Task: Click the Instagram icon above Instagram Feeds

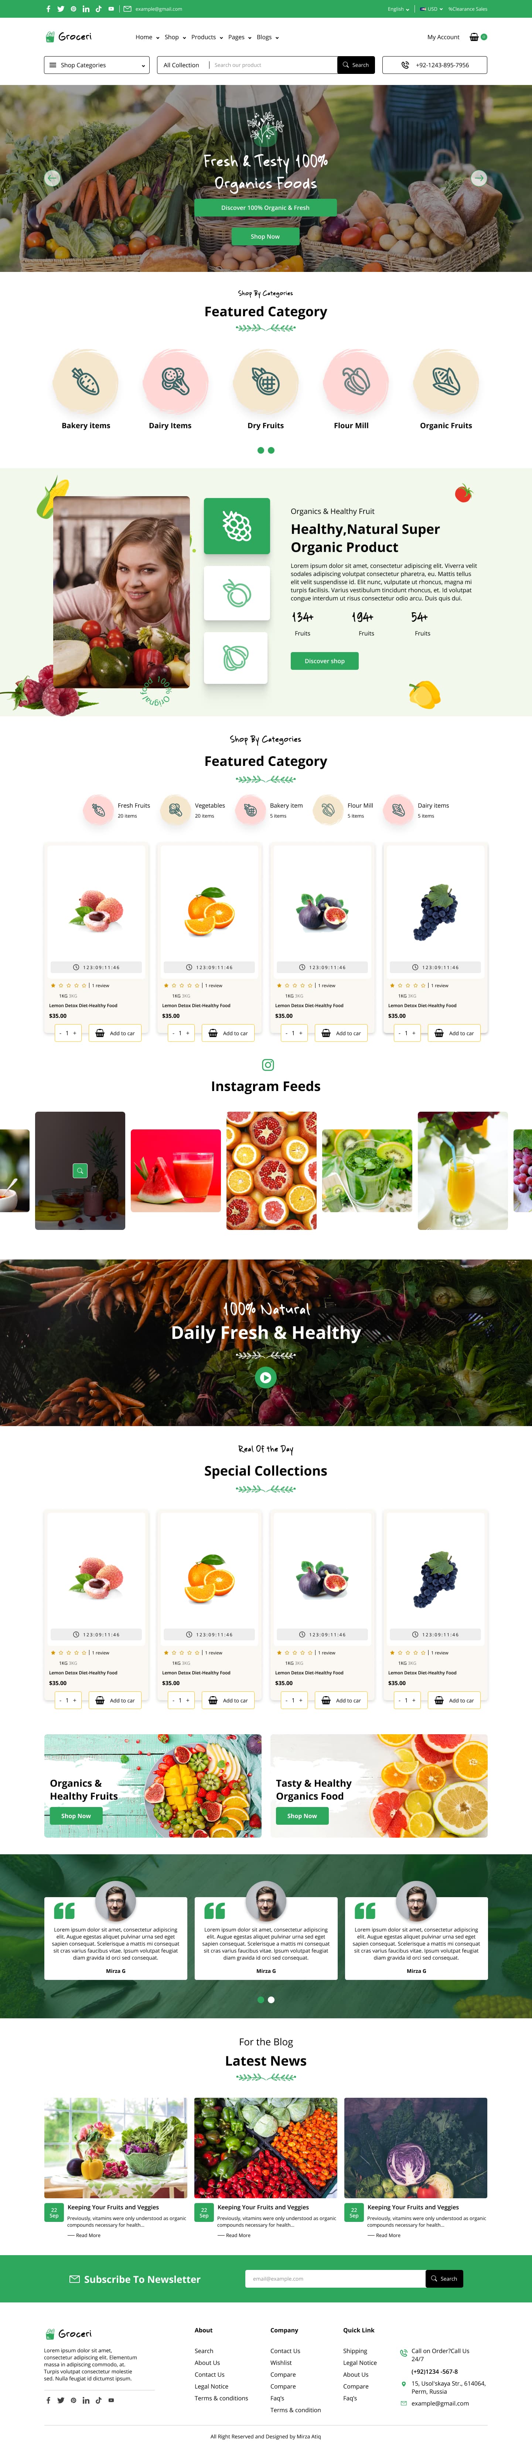Action: (x=268, y=1064)
